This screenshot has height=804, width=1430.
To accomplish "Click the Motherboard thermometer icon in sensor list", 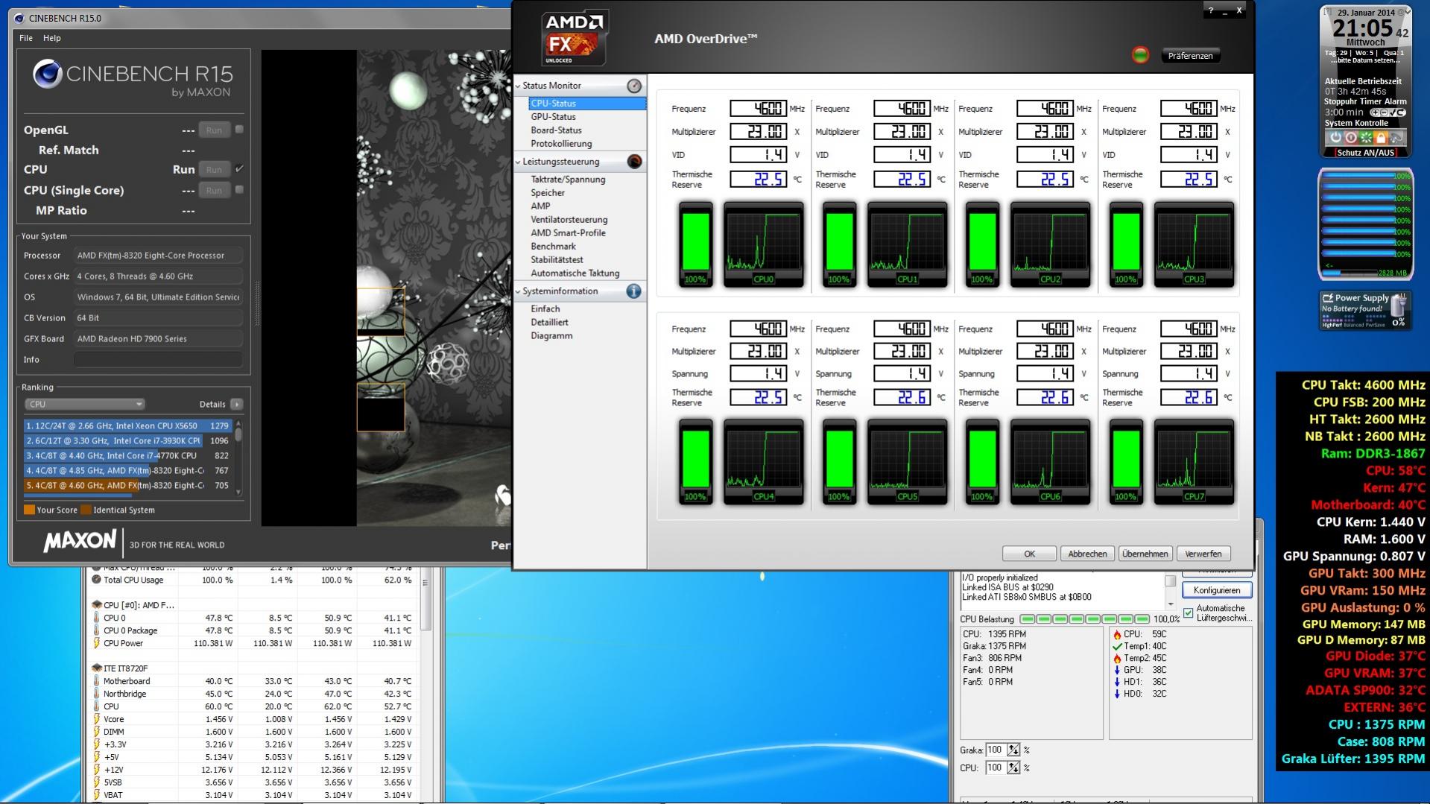I will (96, 682).
